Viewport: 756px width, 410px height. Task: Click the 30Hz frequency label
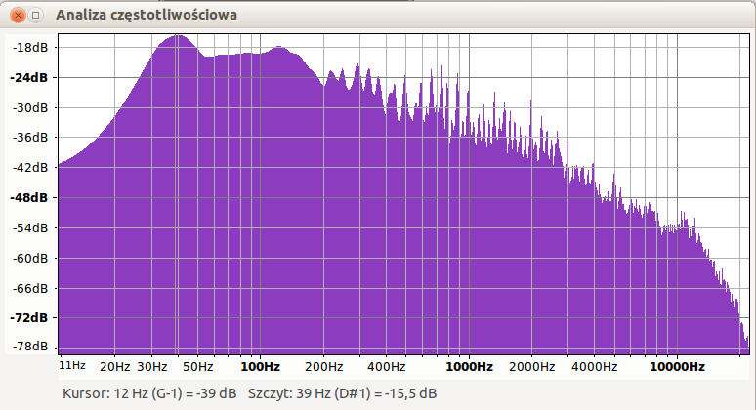(151, 367)
